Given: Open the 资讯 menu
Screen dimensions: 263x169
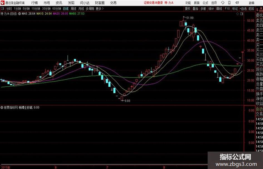Looking at the screenshot, I should click(59, 3).
